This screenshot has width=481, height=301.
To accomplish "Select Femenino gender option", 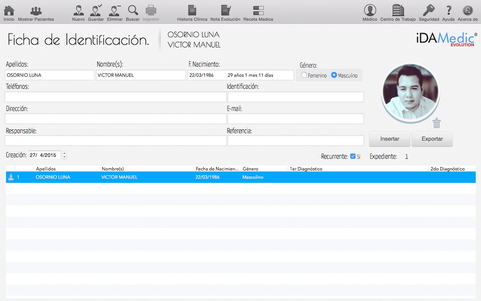I will pyautogui.click(x=304, y=75).
